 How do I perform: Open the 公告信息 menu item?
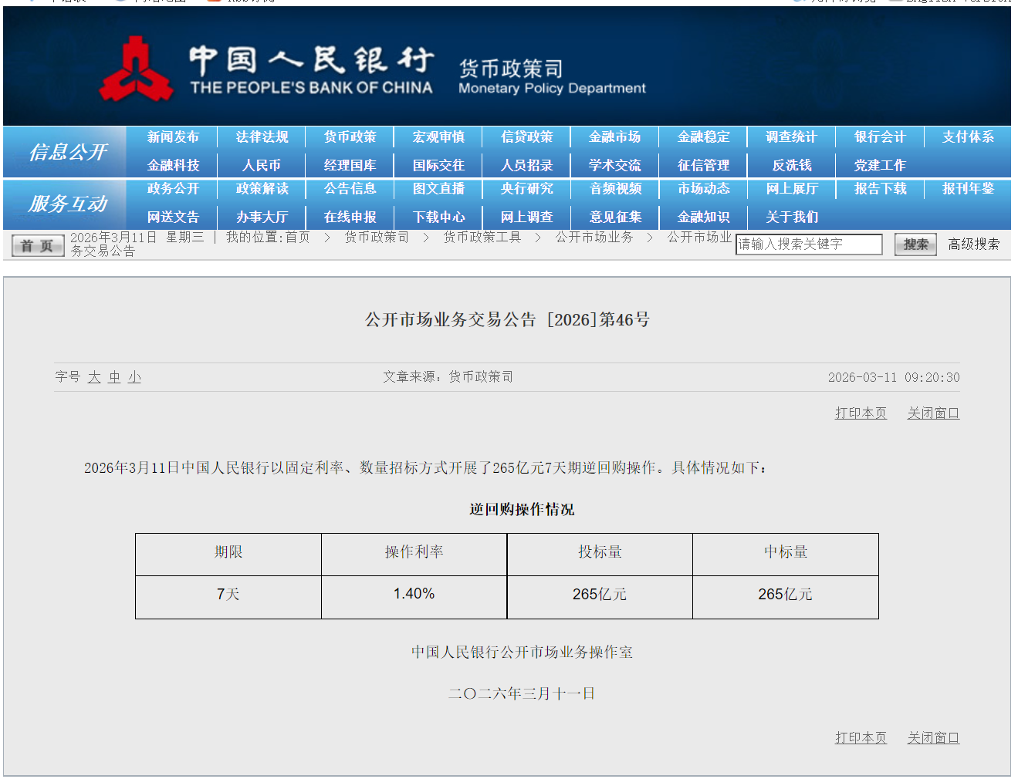350,189
